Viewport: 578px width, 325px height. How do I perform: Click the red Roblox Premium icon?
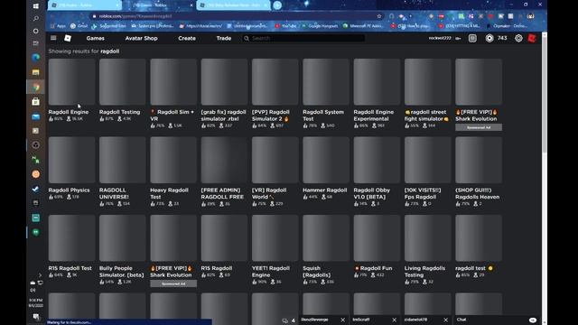(x=532, y=38)
